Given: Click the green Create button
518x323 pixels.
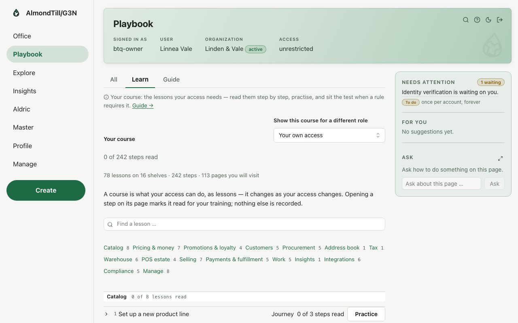Looking at the screenshot, I should point(46,190).
